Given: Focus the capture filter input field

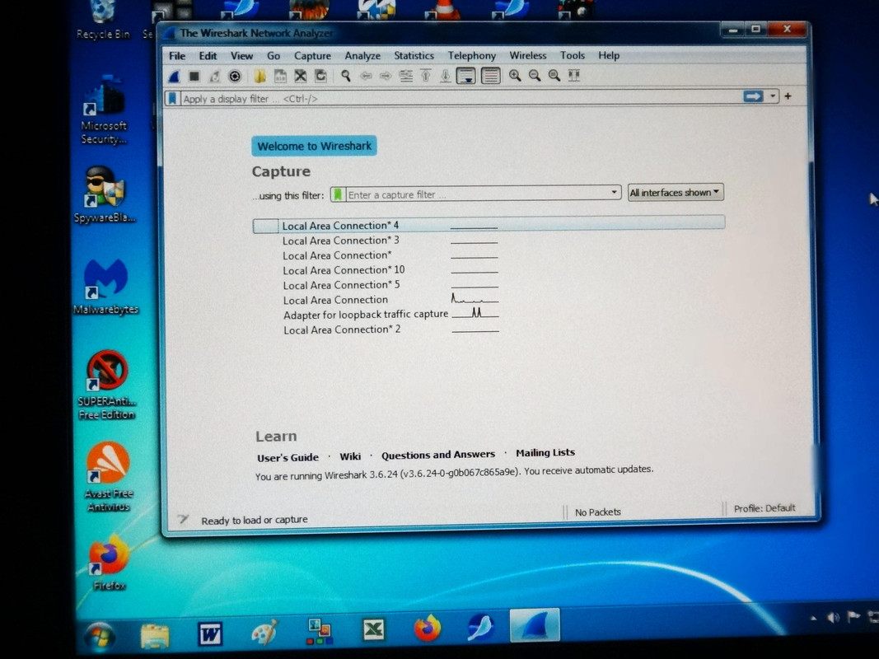Looking at the screenshot, I should pos(476,194).
